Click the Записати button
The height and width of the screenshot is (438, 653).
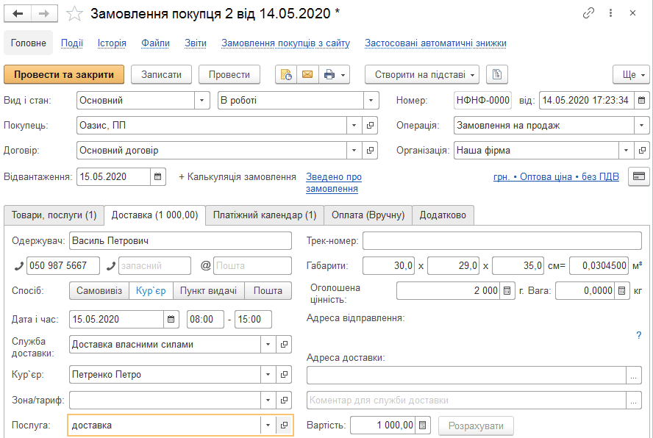click(x=161, y=75)
